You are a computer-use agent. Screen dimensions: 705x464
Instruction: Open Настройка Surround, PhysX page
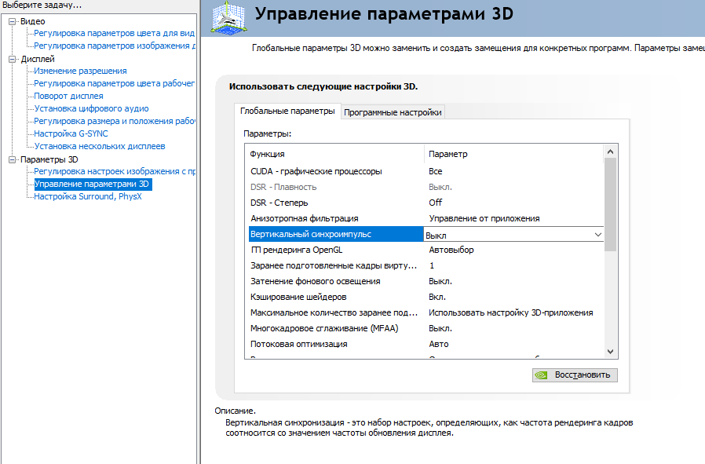coord(88,197)
